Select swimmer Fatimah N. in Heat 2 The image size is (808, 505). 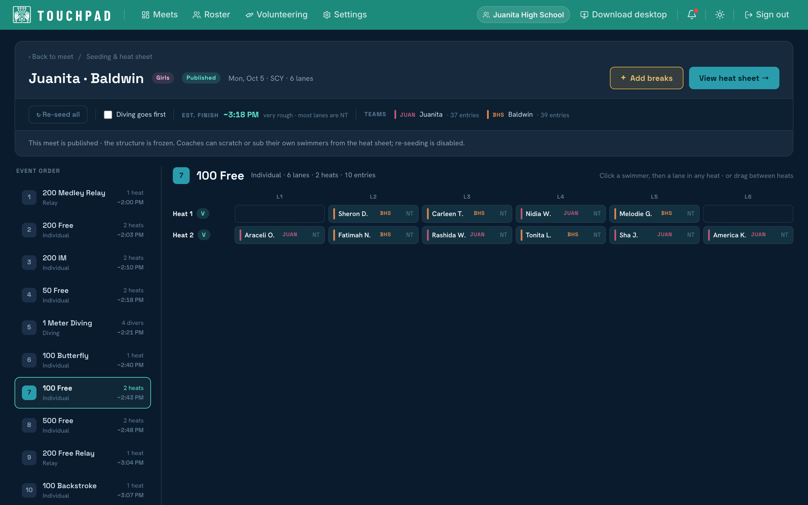(x=373, y=235)
